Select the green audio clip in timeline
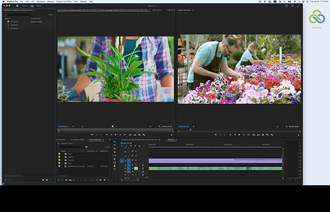This screenshot has height=212, width=330. click(x=215, y=168)
